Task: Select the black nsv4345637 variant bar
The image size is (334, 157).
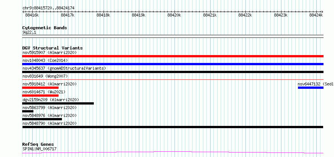Action: click(x=173, y=72)
